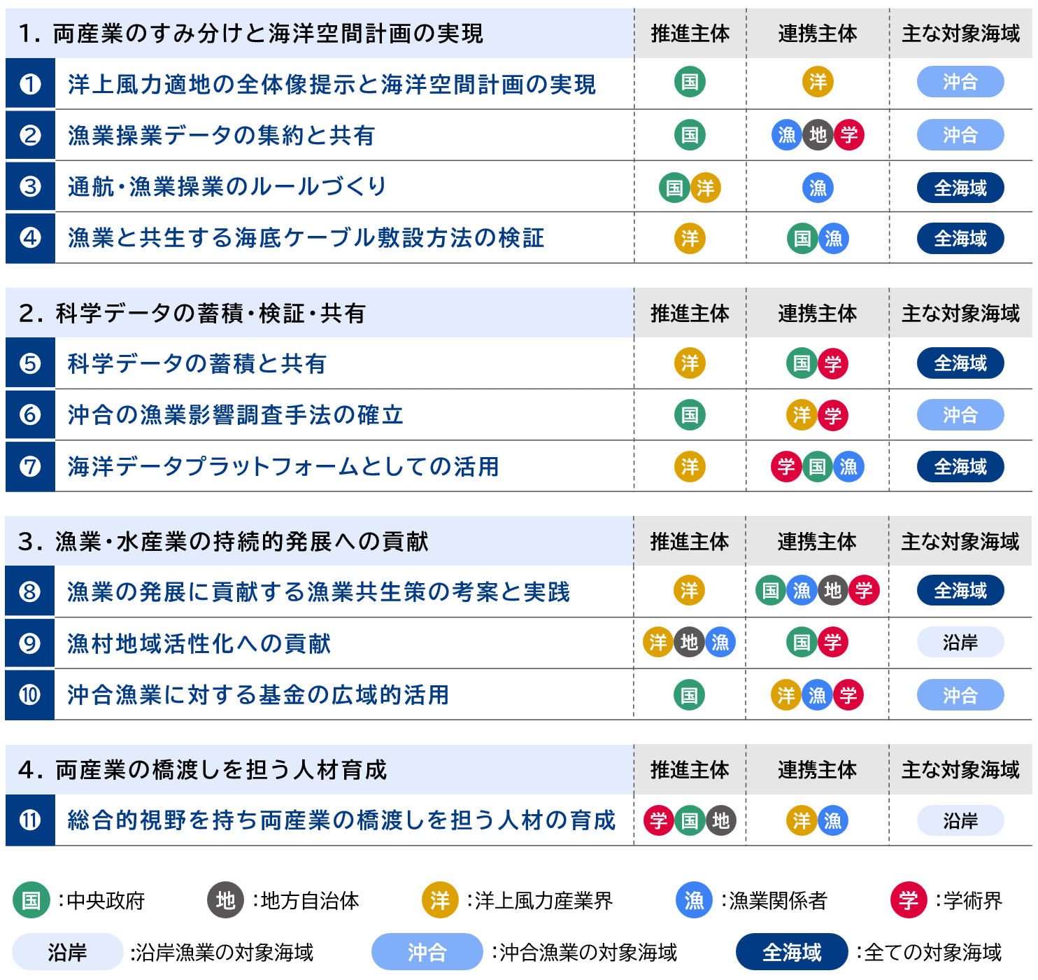The height and width of the screenshot is (980, 1038).
Task: Click the number ⑤ icon beside 科学データの蓄積と共有
Action: click(x=30, y=363)
